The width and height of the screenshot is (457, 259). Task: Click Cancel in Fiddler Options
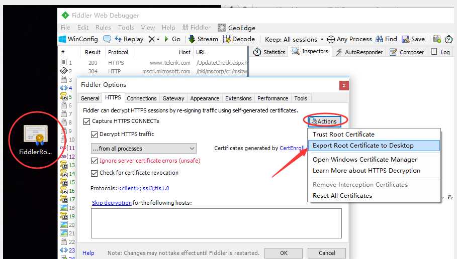(327, 253)
